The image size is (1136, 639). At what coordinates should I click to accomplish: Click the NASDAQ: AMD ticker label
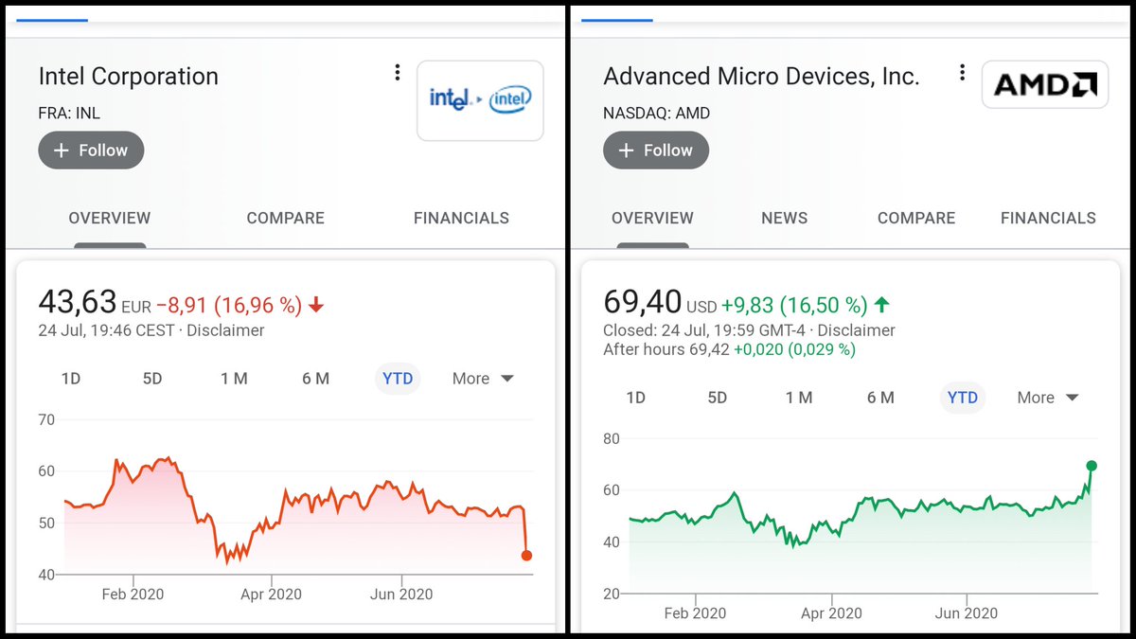pos(657,114)
